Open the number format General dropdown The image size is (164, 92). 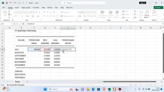pyautogui.click(x=95, y=12)
